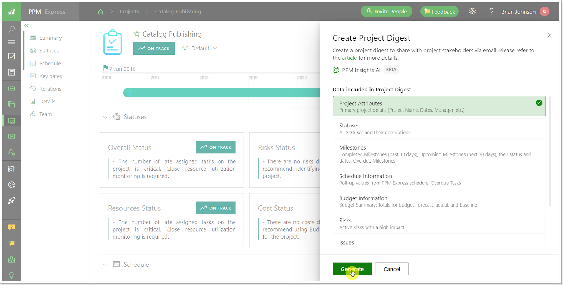Include Risks in the project digest
The image size is (563, 285).
pyautogui.click(x=439, y=223)
